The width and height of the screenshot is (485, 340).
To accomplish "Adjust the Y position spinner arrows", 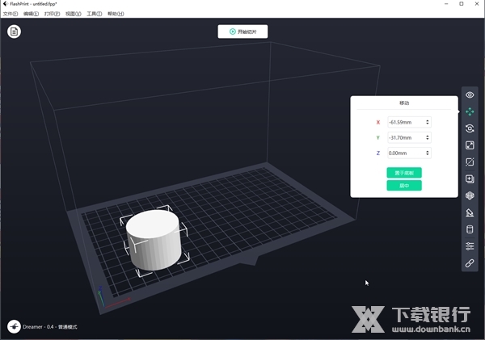I will pos(428,137).
